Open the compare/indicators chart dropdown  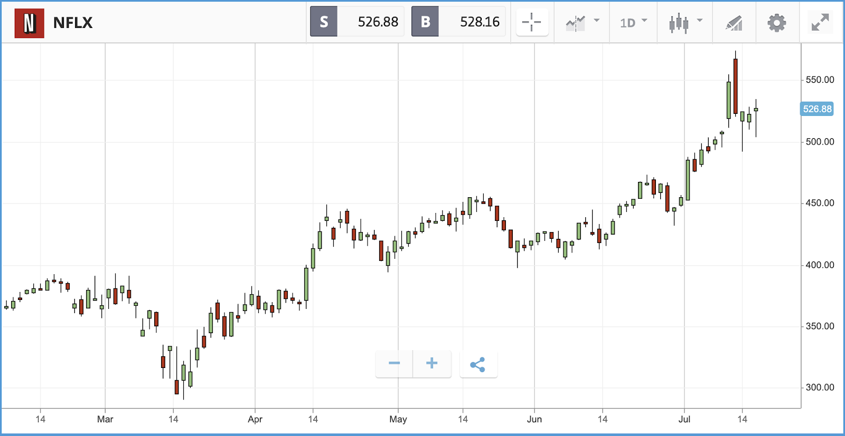point(583,23)
